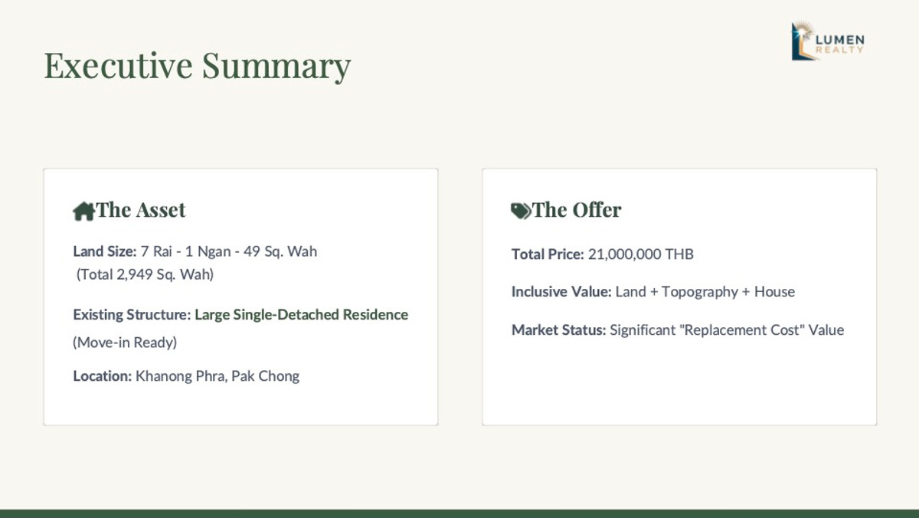Select the "Total Price:" label
Screen dimensions: 919x518
pyautogui.click(x=548, y=254)
